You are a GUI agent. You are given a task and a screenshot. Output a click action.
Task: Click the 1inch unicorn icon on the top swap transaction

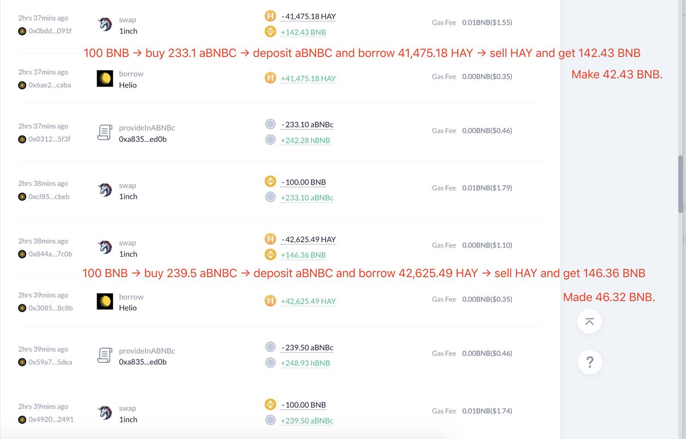pos(105,25)
